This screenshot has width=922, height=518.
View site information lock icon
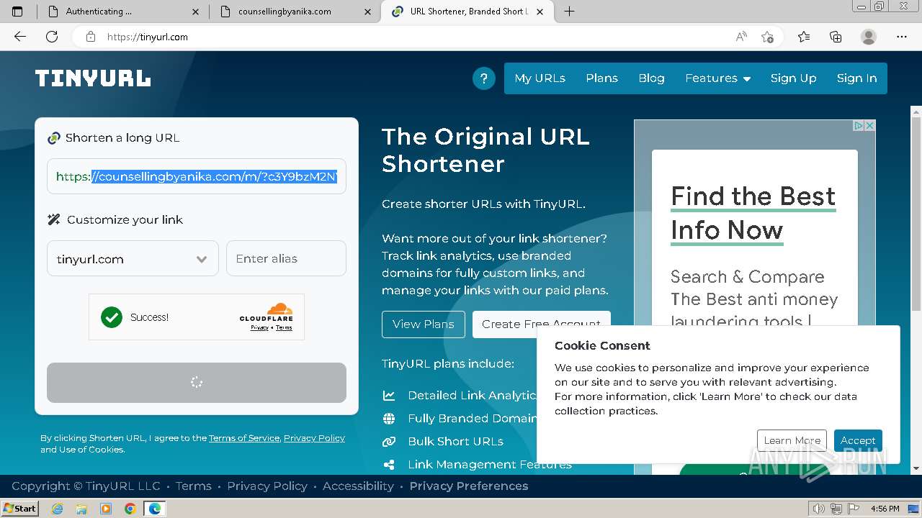pos(91,37)
